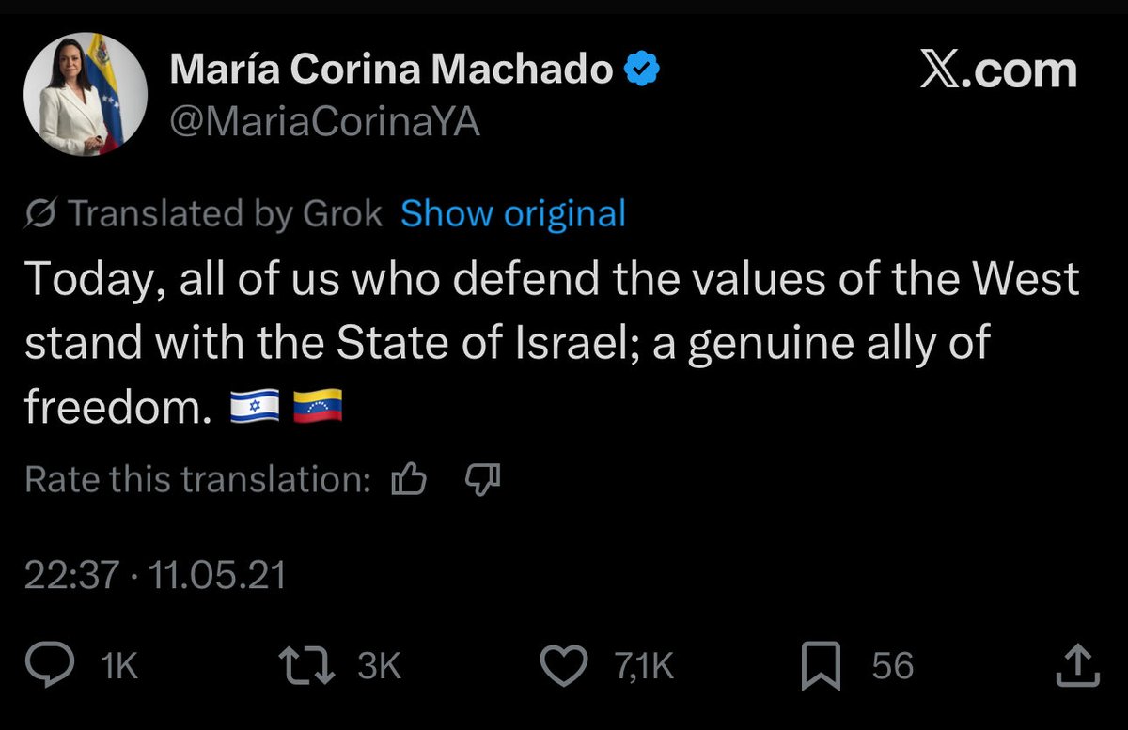
Task: Open María Corina Machado's display name
Action: coord(391,71)
